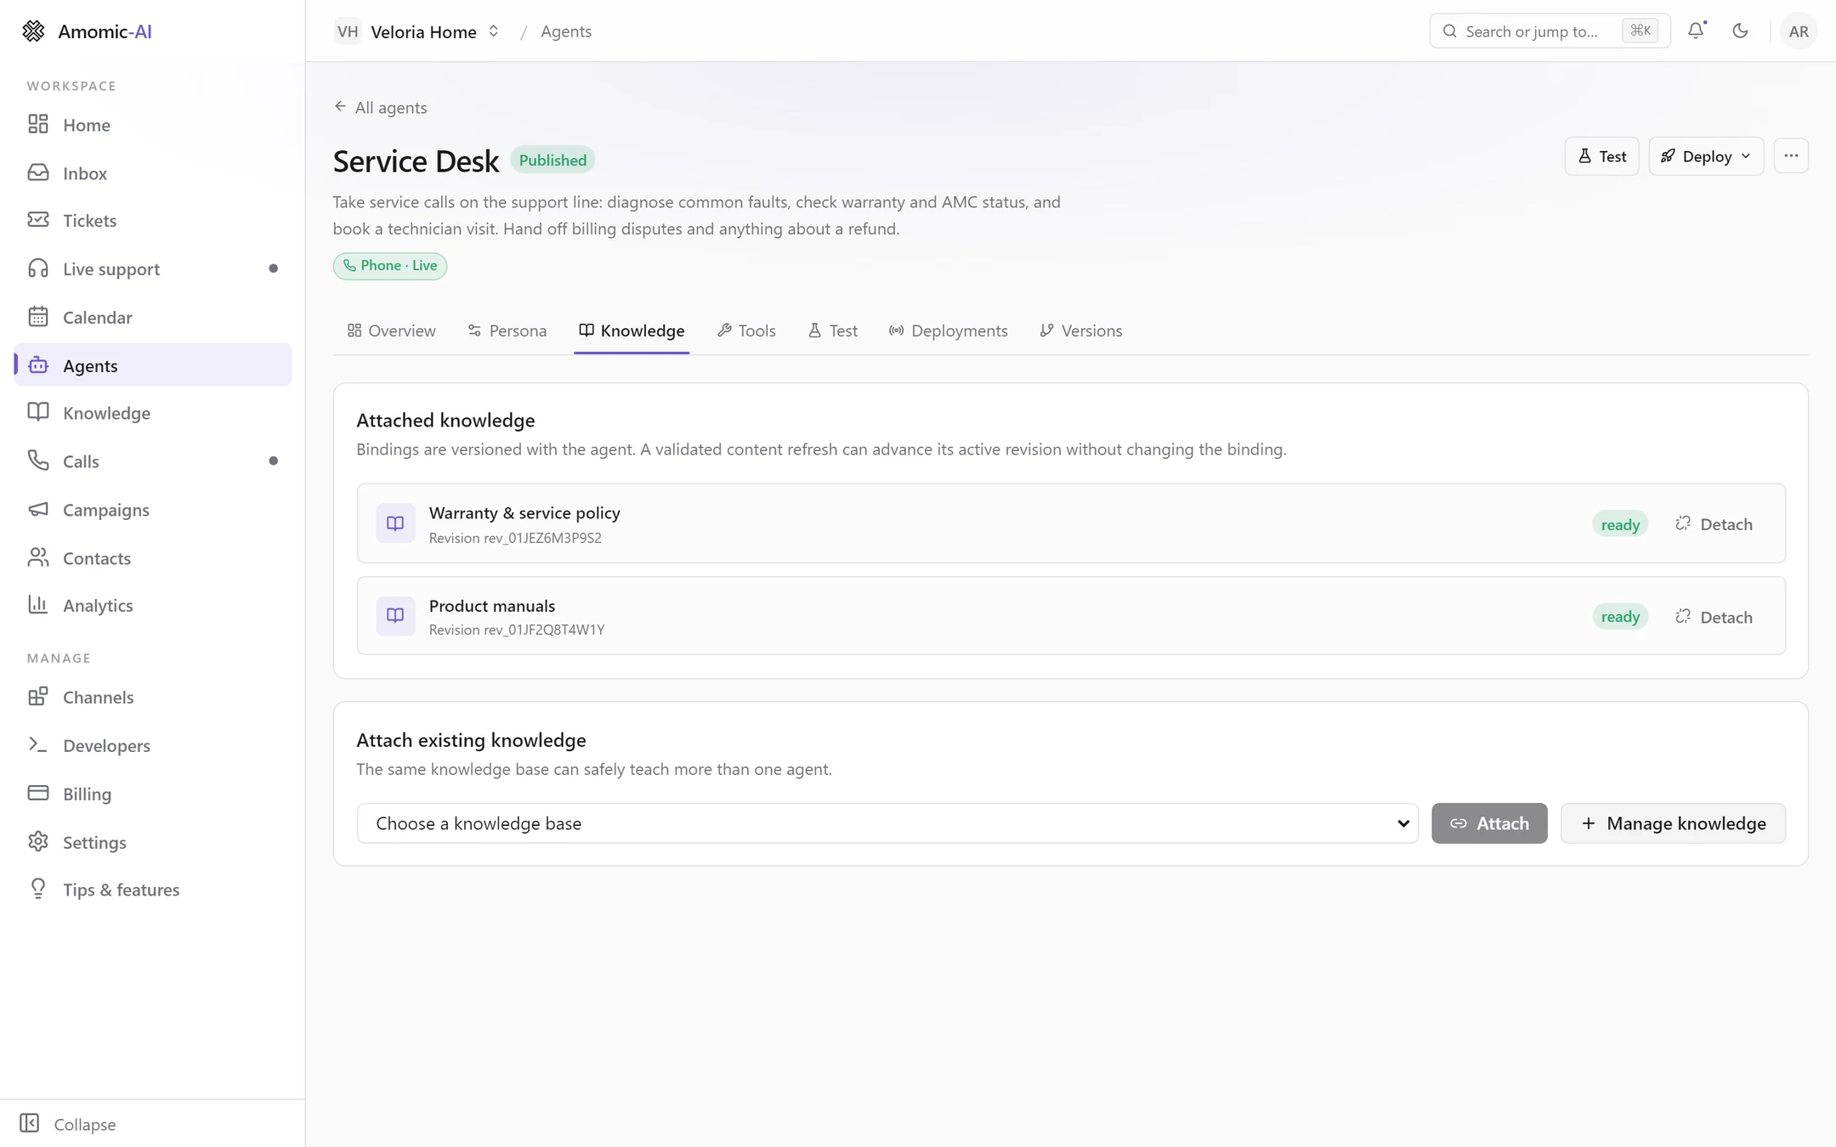
Task: Detach Warranty & service policy
Action: tap(1714, 524)
